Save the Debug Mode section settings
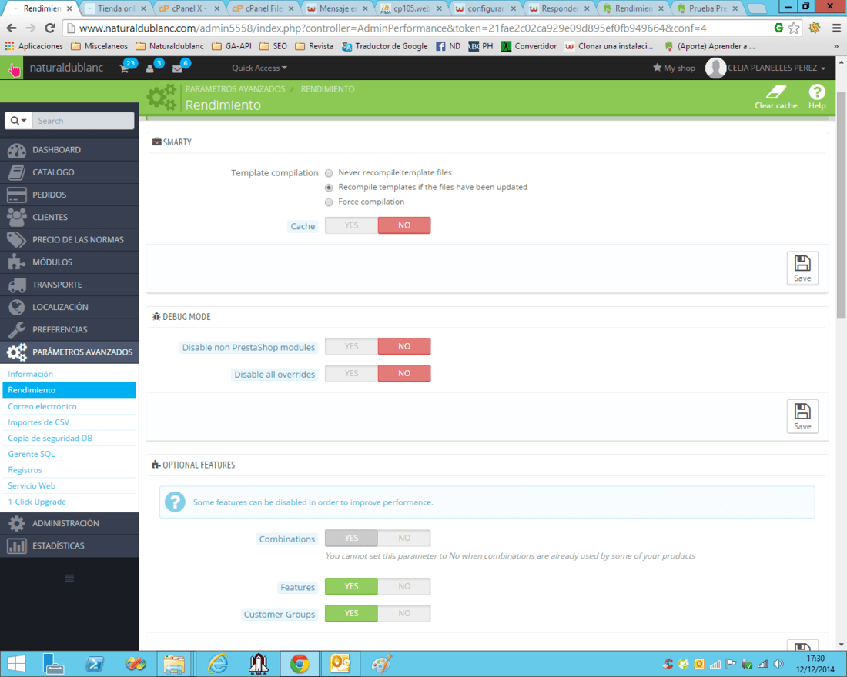The width and height of the screenshot is (847, 677). coord(802,415)
